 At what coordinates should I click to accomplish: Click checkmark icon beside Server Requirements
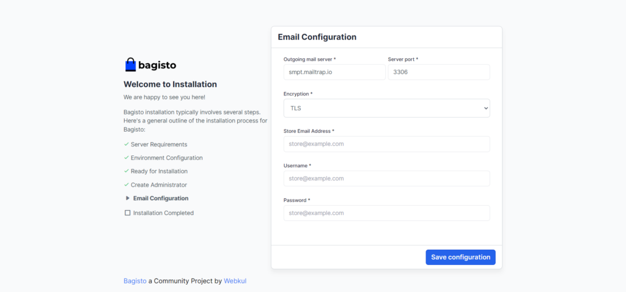point(127,144)
